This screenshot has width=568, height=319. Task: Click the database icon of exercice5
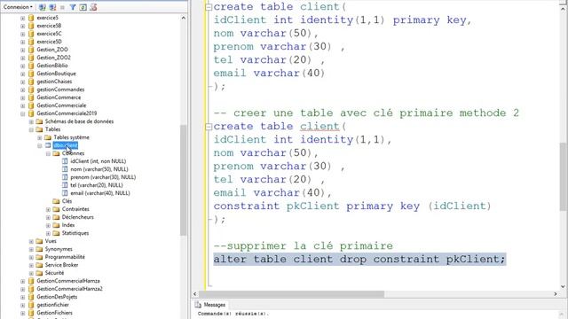click(x=31, y=18)
